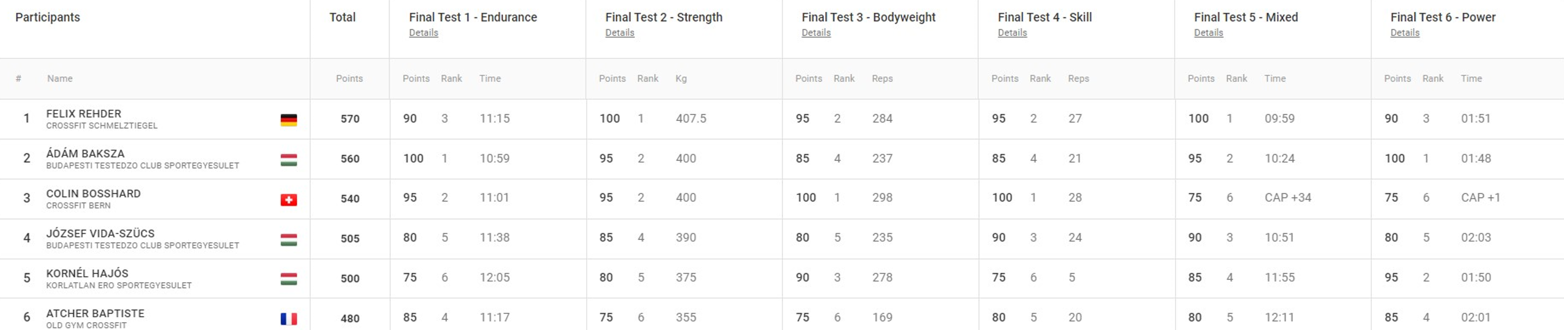This screenshot has width=1564, height=330.
Task: Click the Name column header
Action: point(59,78)
